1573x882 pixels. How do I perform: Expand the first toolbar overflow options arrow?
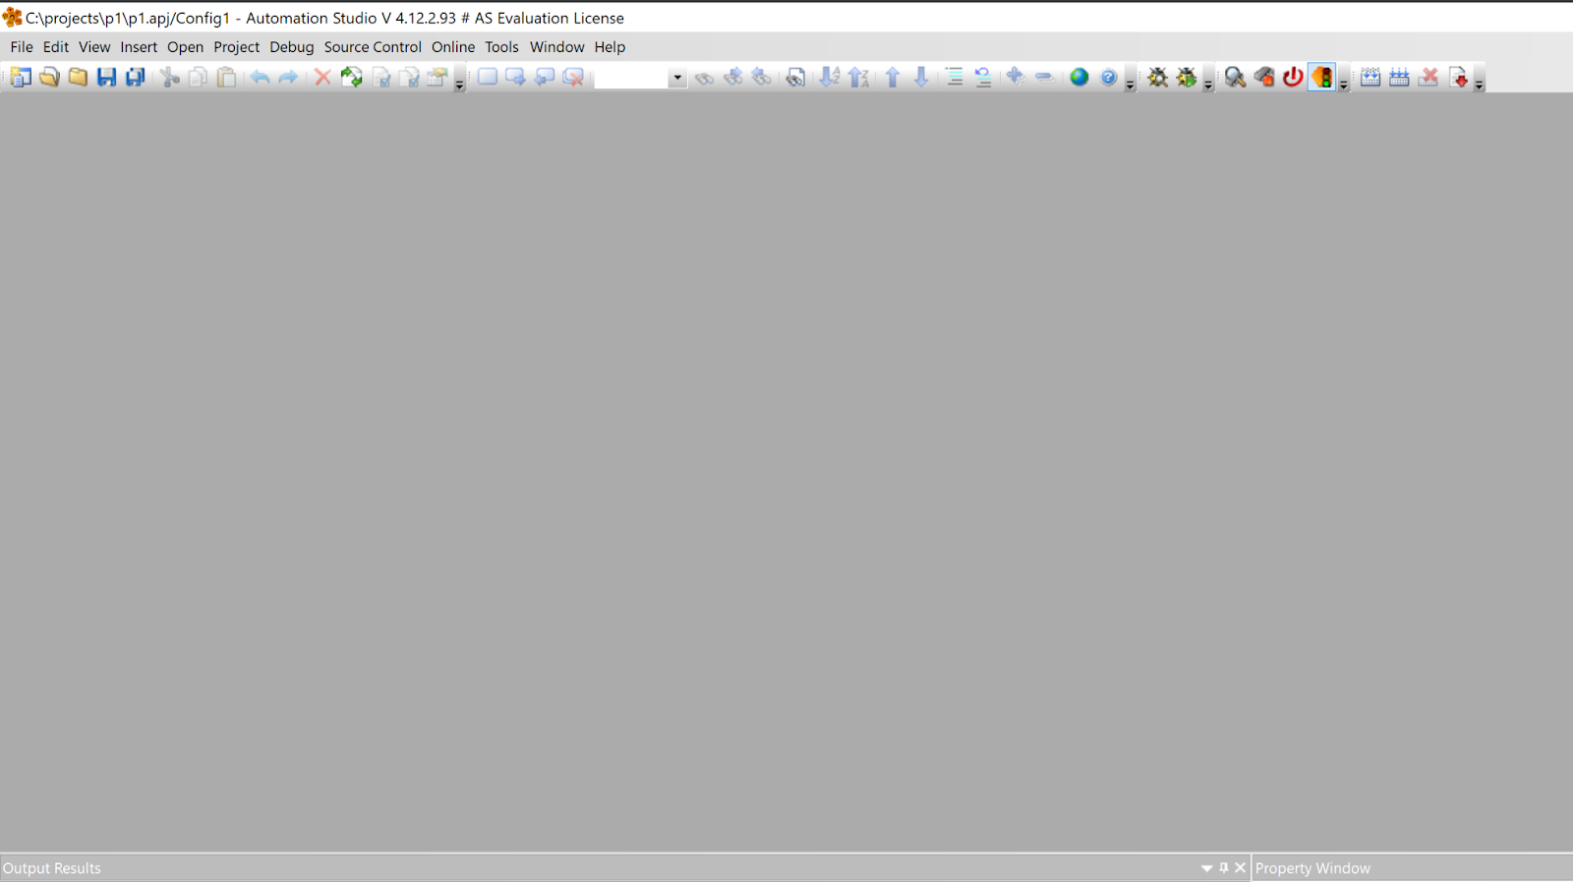point(459,86)
